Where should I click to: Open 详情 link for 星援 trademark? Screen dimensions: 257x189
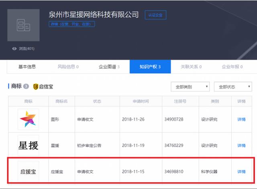[x=241, y=145]
